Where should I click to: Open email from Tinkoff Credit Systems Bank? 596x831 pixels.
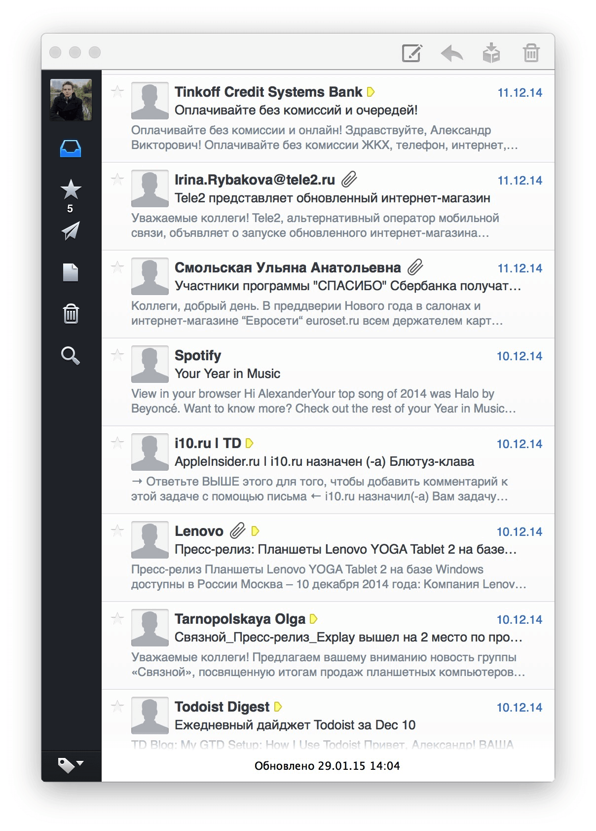[328, 118]
